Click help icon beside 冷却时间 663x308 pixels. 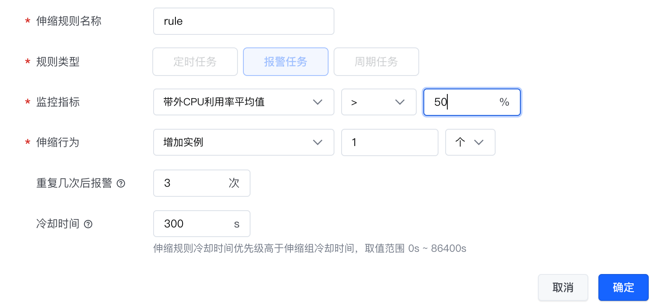[x=88, y=224]
